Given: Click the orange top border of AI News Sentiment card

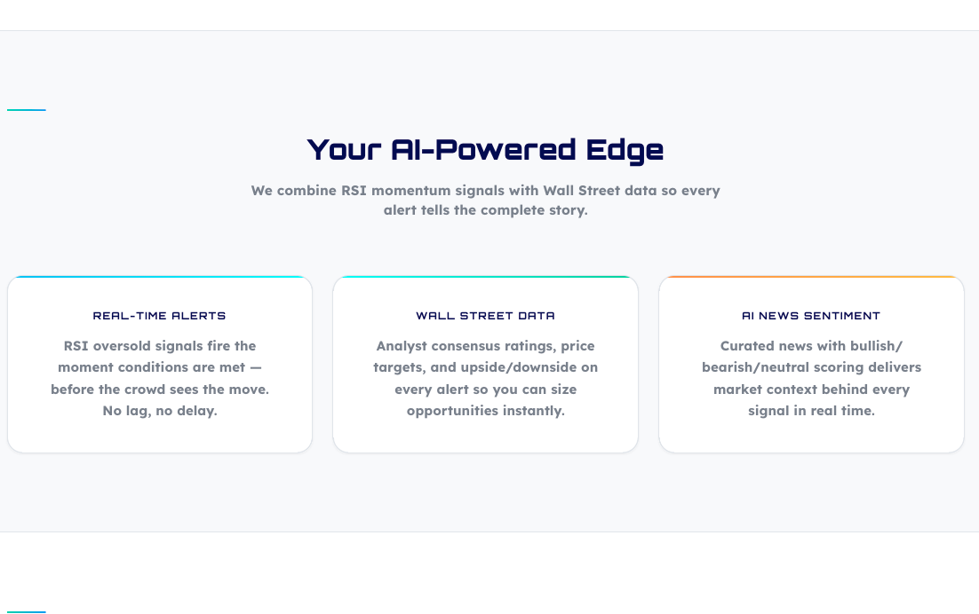Looking at the screenshot, I should 811,277.
